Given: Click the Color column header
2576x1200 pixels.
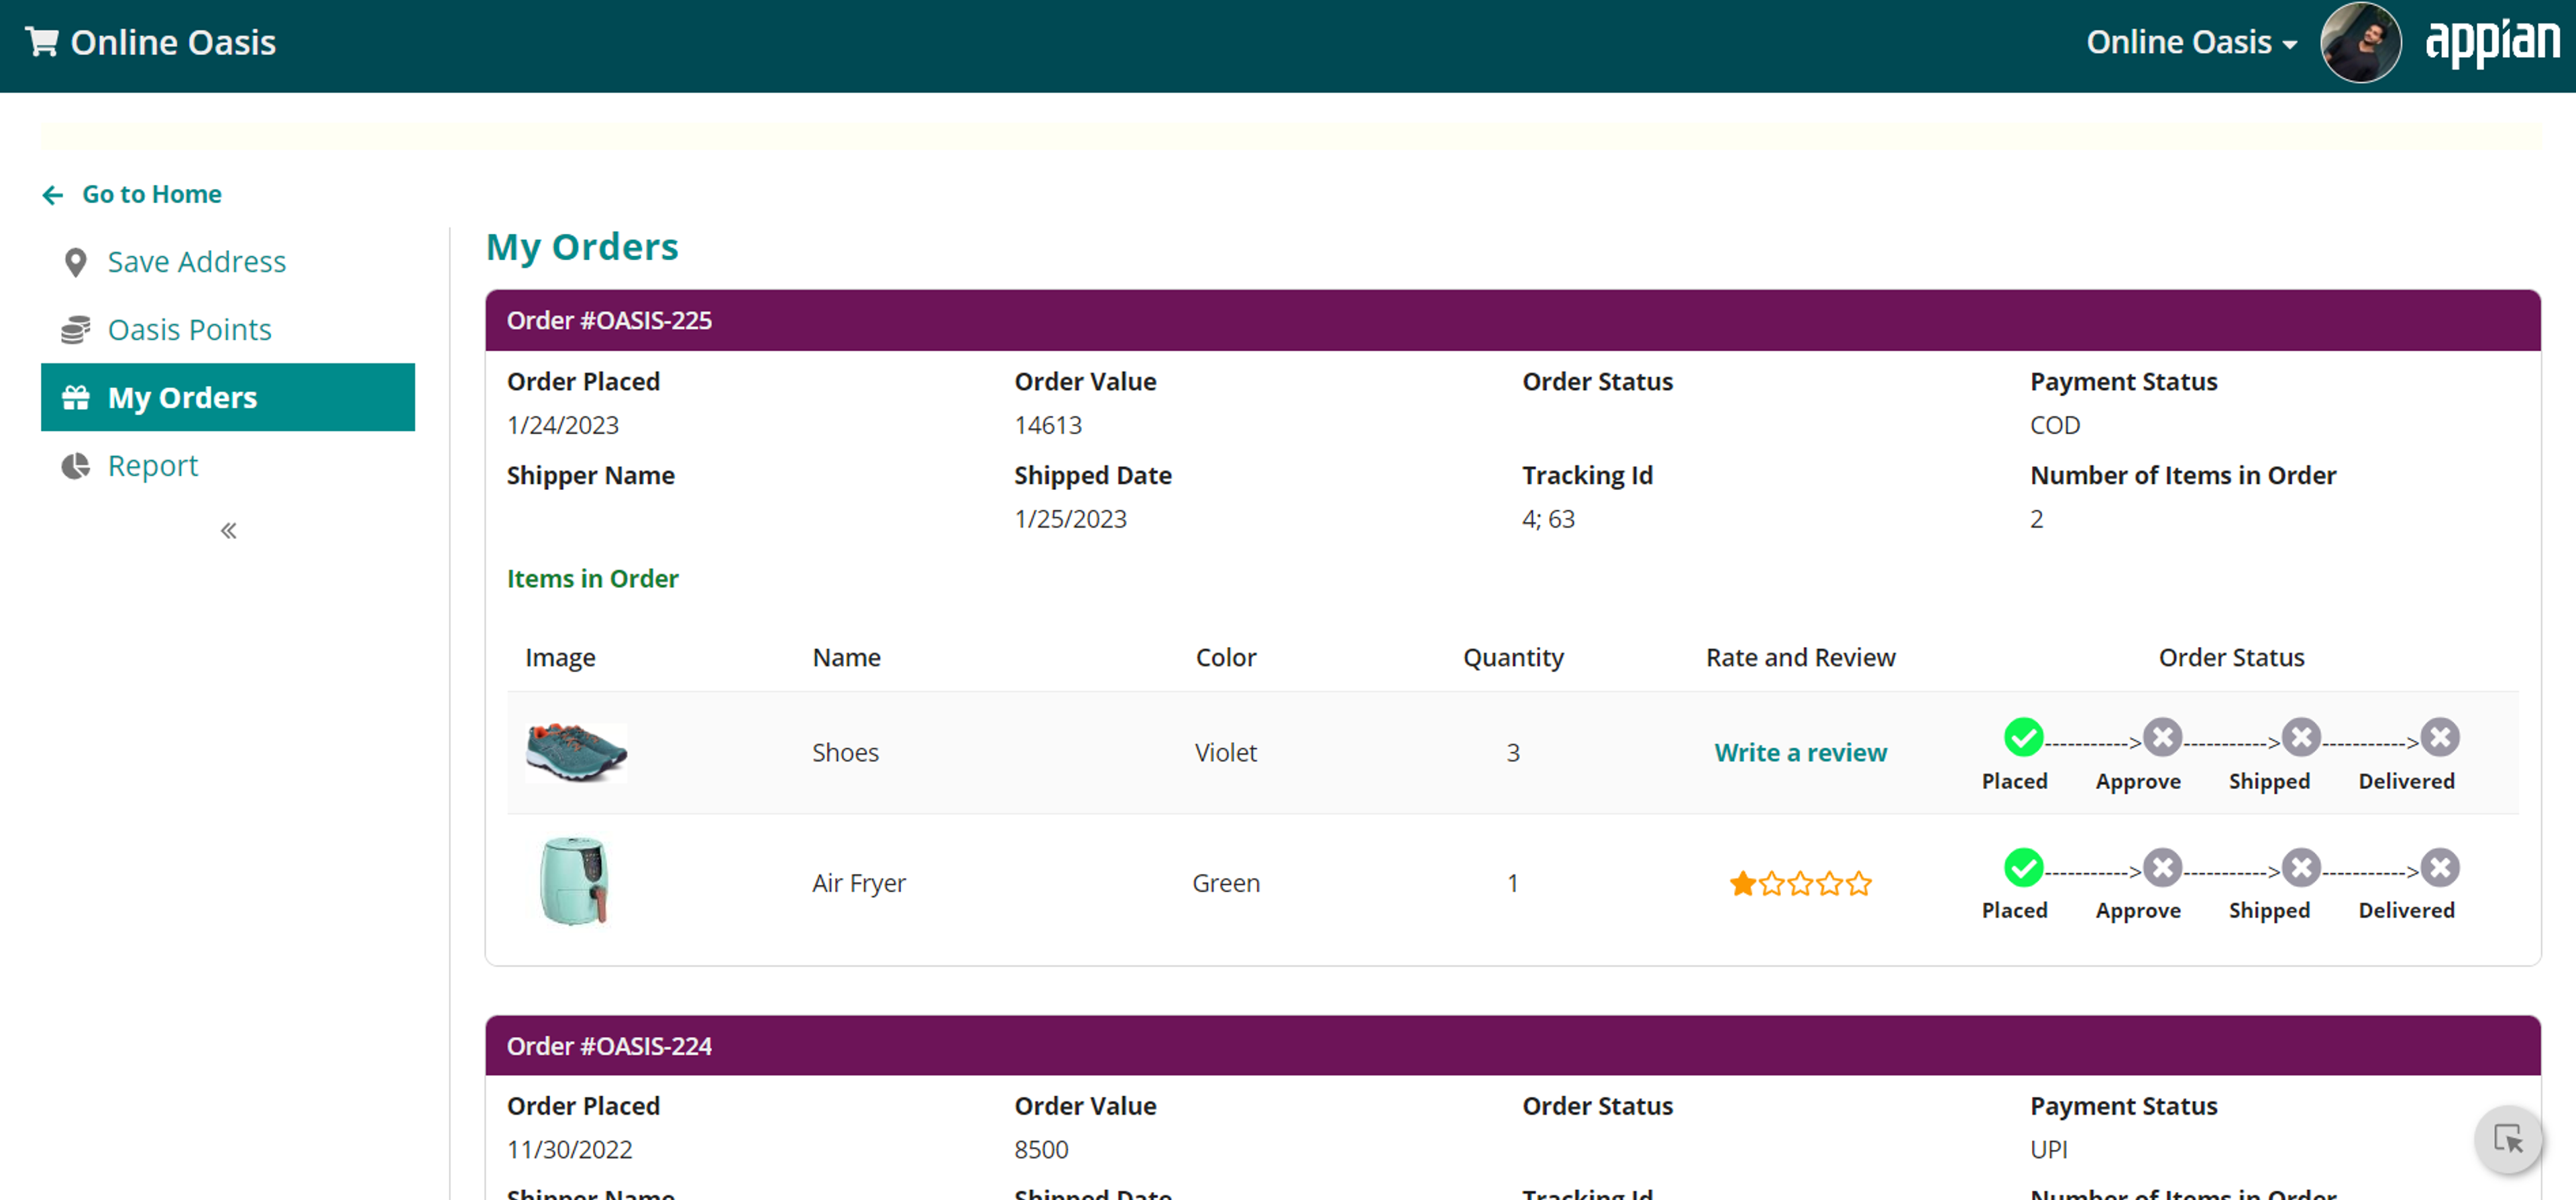Looking at the screenshot, I should point(1226,658).
